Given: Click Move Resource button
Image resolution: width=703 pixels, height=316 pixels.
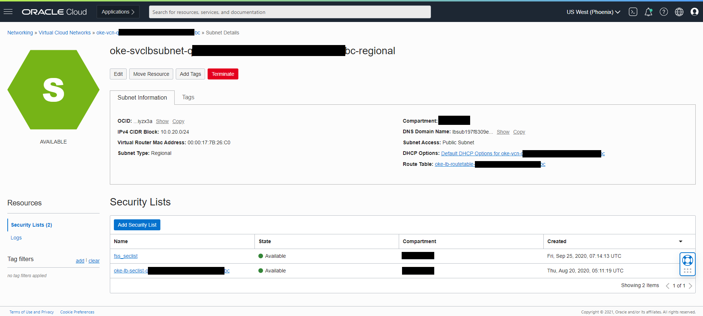Looking at the screenshot, I should 151,74.
